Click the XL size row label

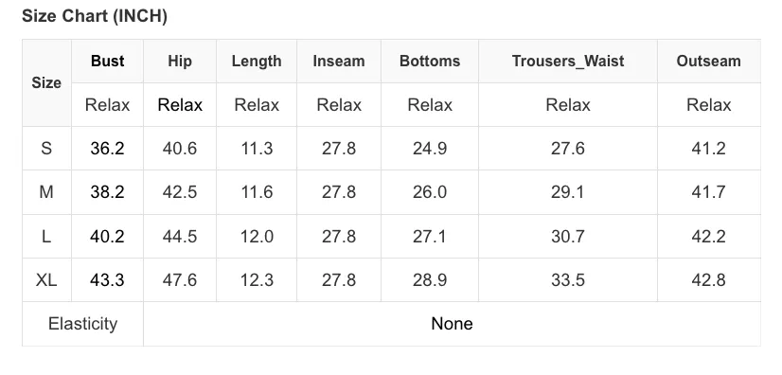[46, 279]
